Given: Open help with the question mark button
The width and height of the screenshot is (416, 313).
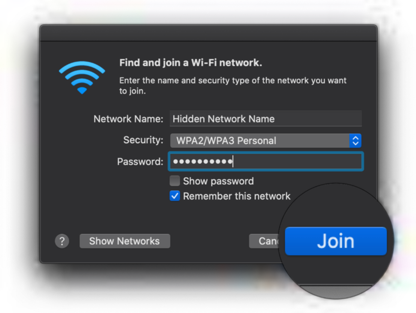Looking at the screenshot, I should pos(62,241).
